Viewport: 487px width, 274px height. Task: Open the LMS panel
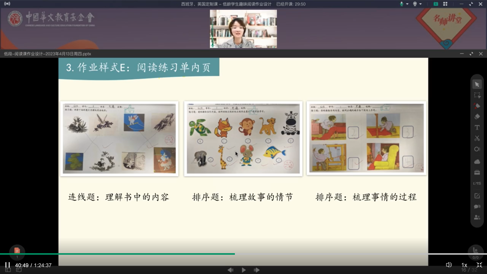tap(477, 183)
